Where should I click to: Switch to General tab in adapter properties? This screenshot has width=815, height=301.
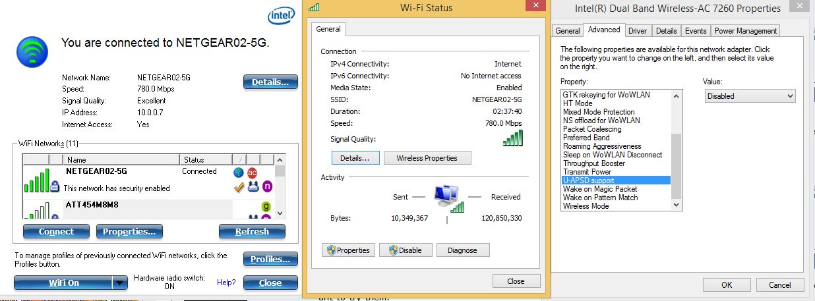click(568, 31)
